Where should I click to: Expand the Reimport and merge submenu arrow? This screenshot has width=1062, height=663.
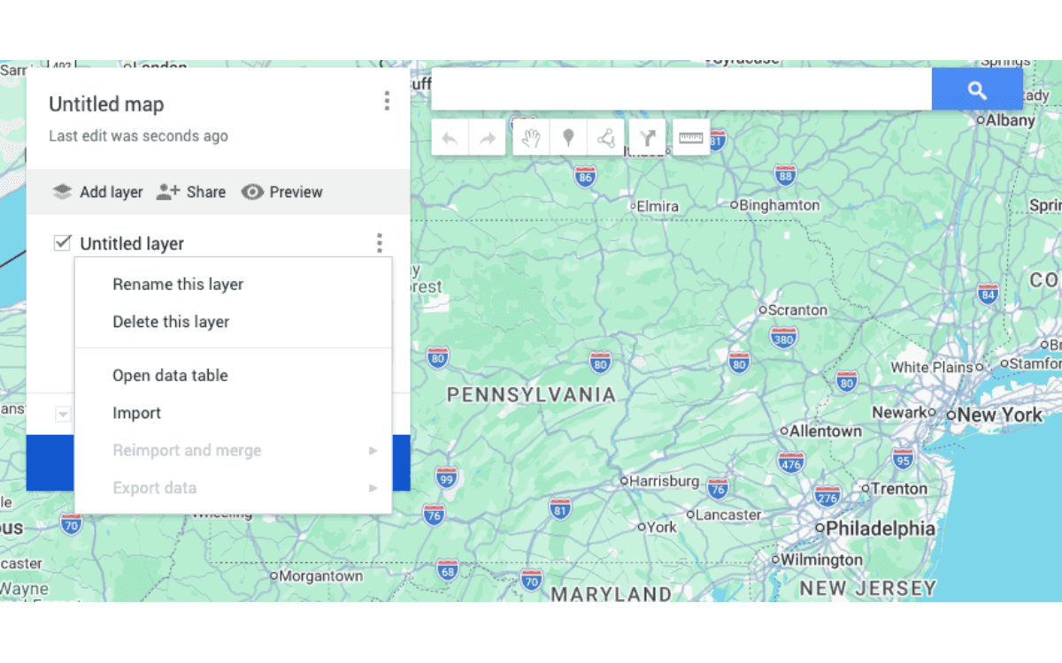373,451
